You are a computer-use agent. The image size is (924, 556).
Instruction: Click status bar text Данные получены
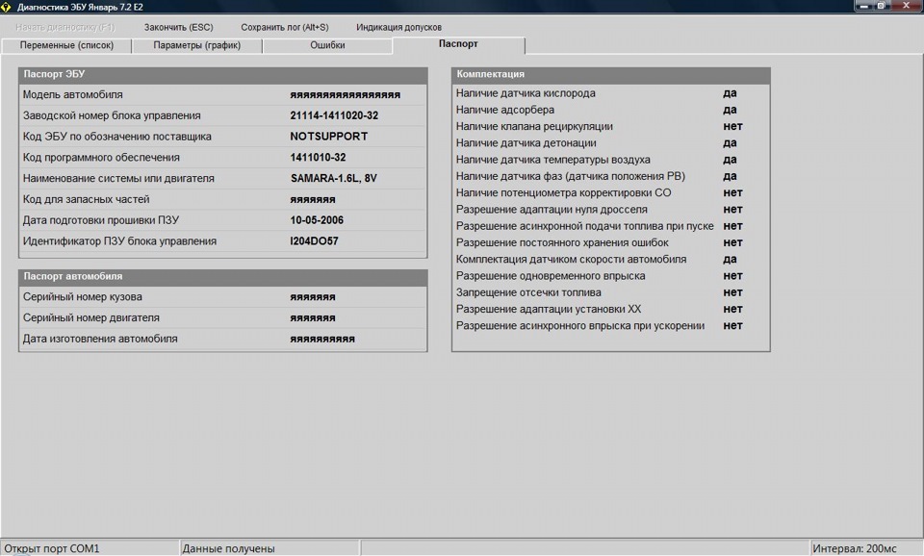229,548
